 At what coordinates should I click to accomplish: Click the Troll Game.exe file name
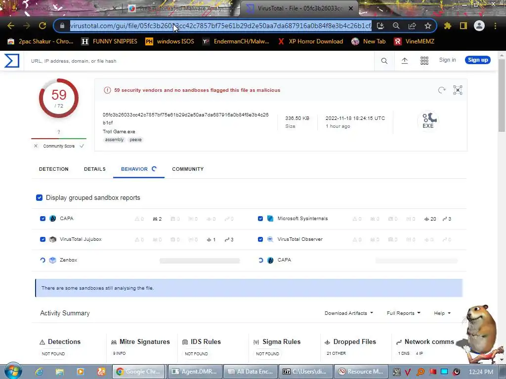pos(119,131)
